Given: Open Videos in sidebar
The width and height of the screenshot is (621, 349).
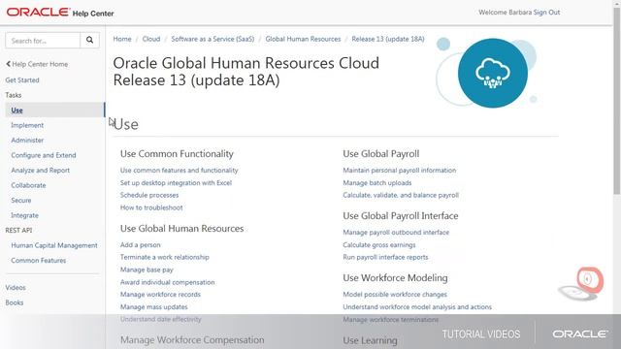Looking at the screenshot, I should pyautogui.click(x=16, y=288).
